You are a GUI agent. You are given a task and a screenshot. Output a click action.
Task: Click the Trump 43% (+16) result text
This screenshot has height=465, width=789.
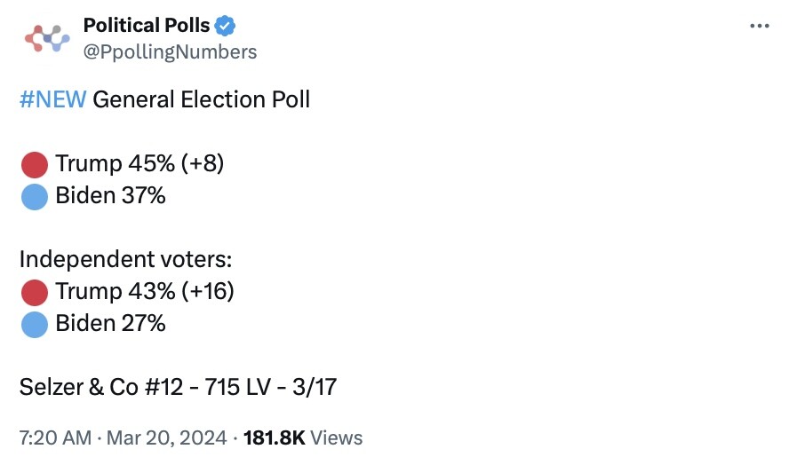145,291
